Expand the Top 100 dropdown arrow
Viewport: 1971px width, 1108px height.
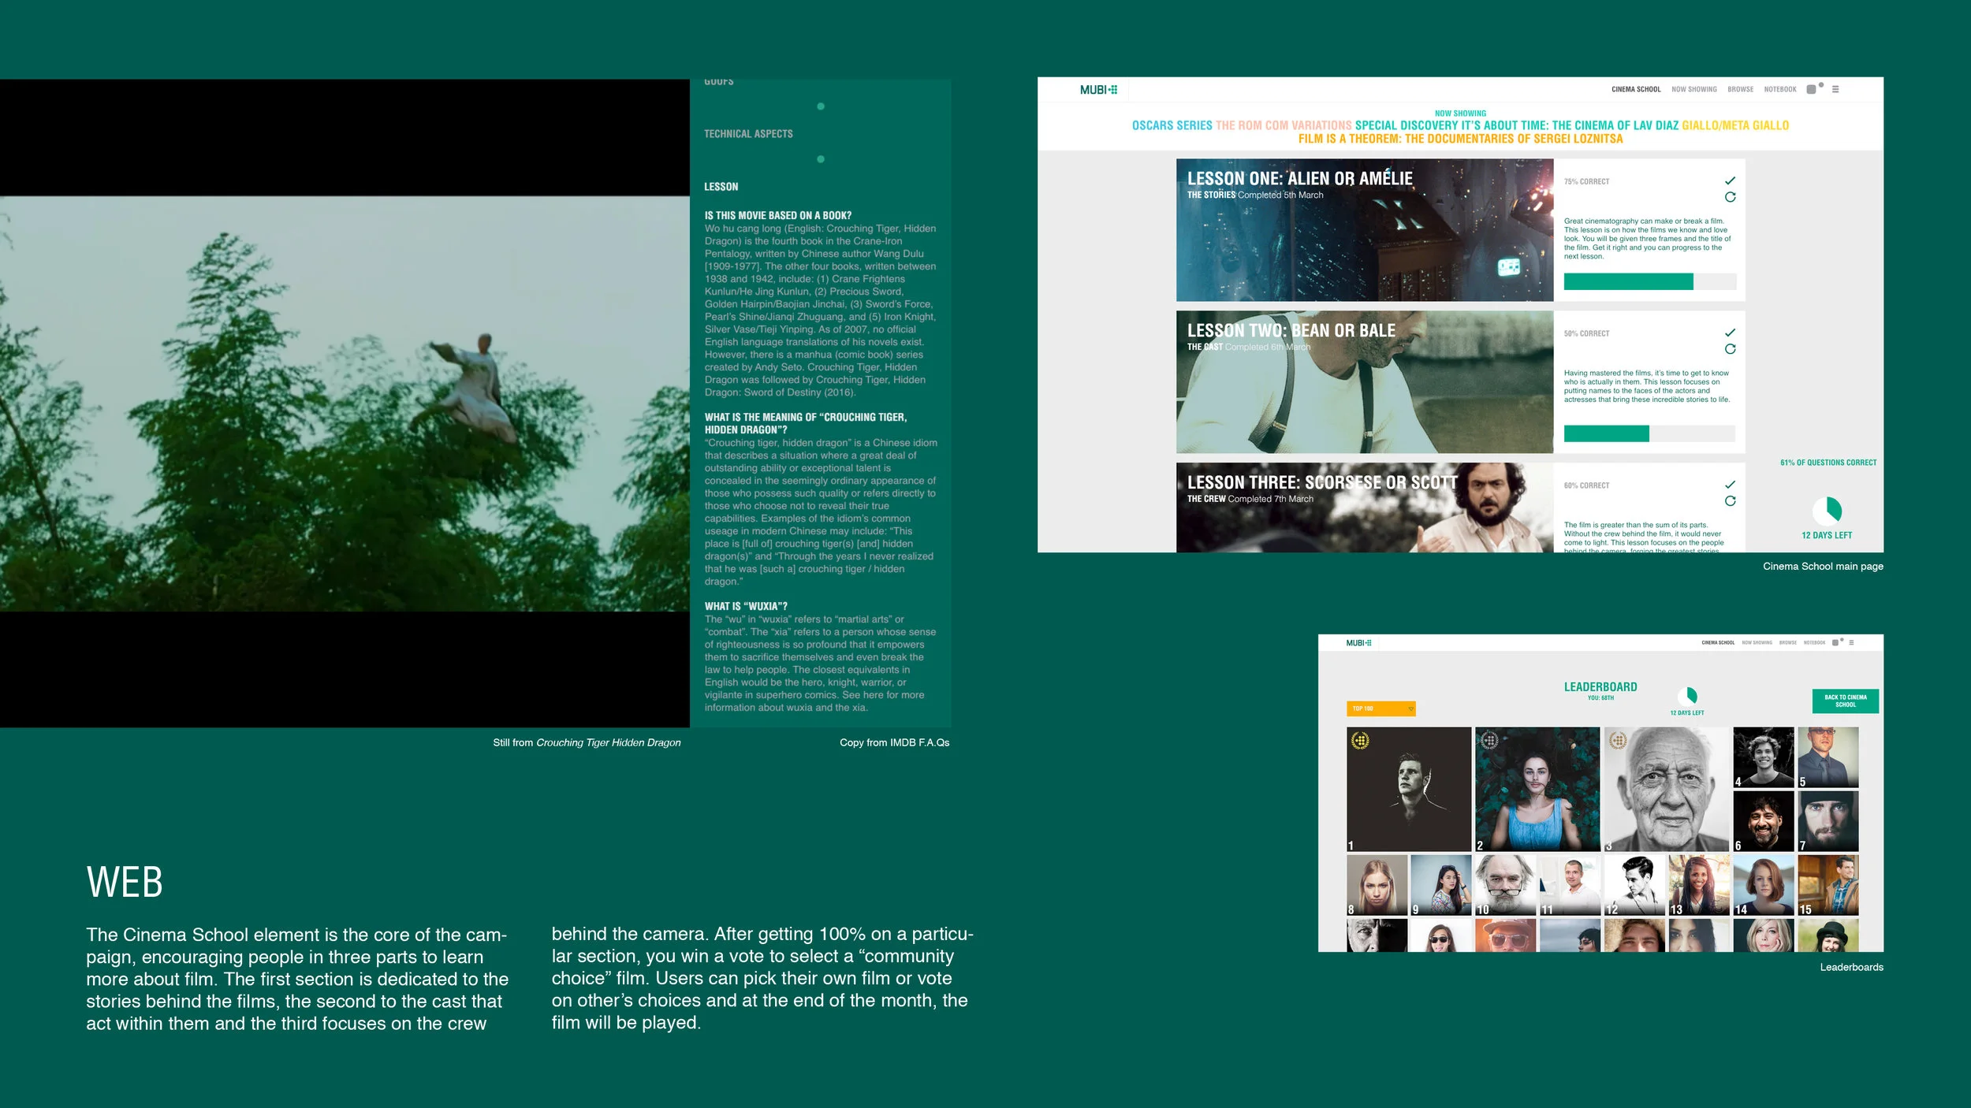point(1410,709)
